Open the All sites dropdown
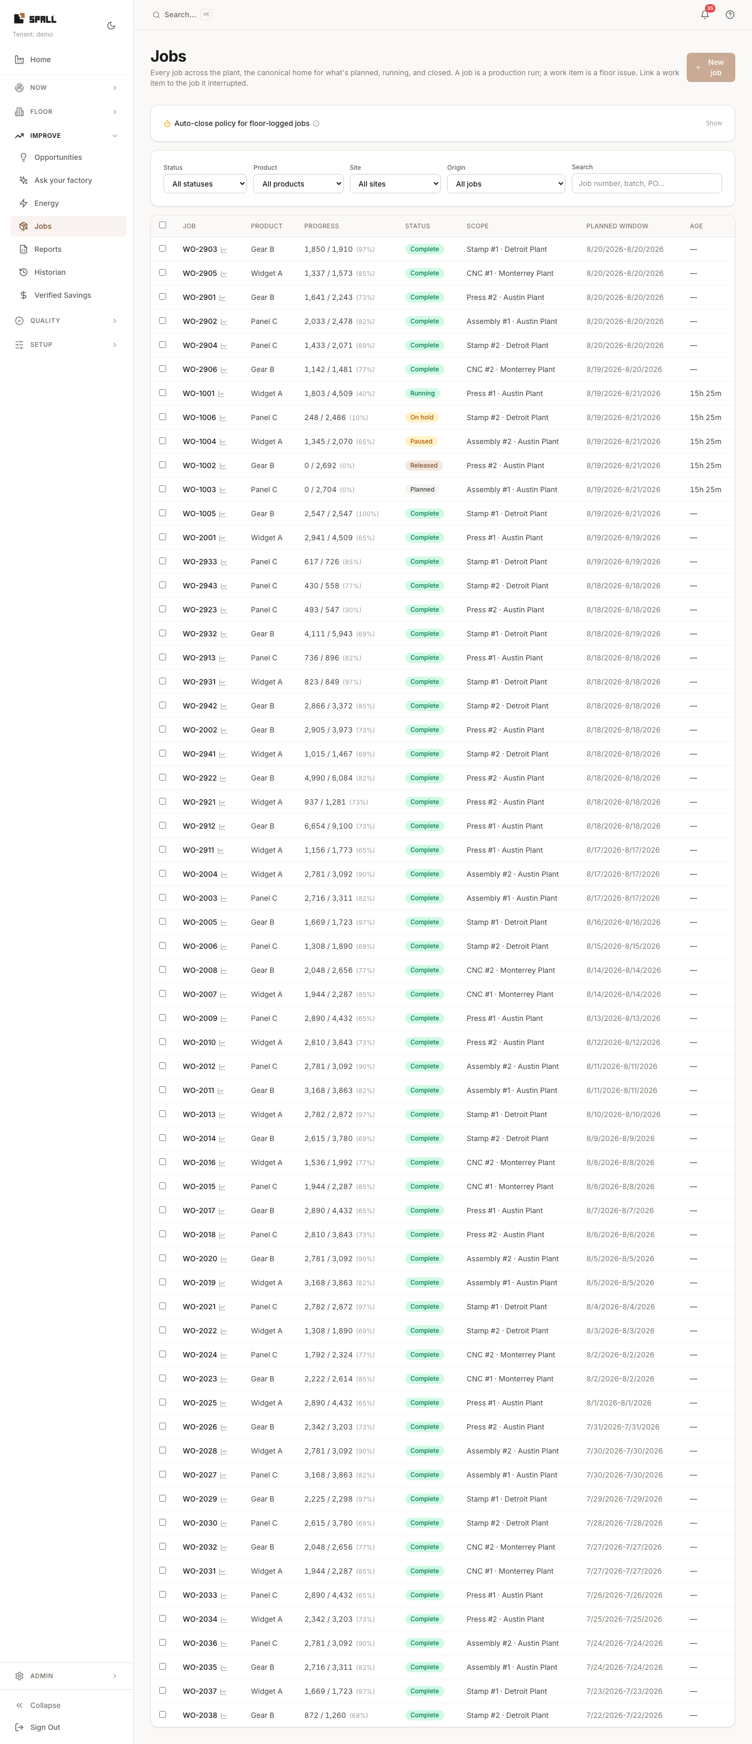 (395, 183)
